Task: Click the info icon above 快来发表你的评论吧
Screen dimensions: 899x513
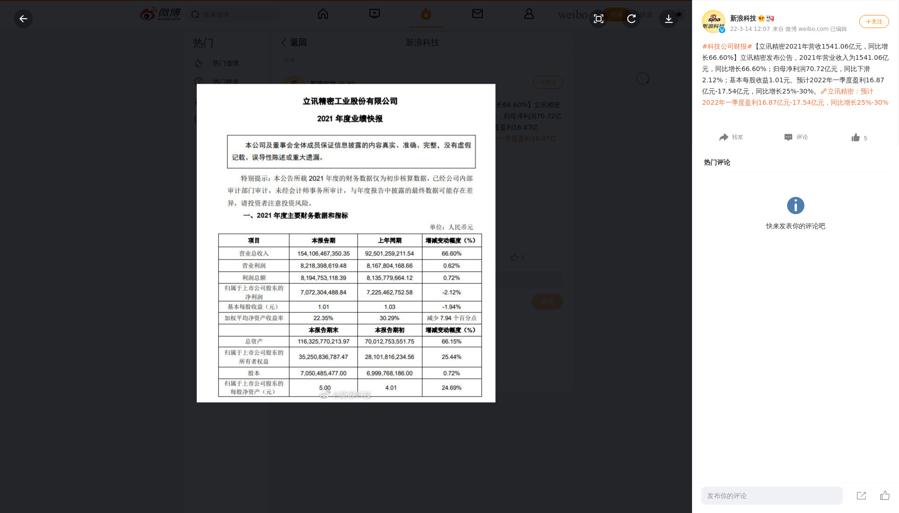Action: [796, 205]
